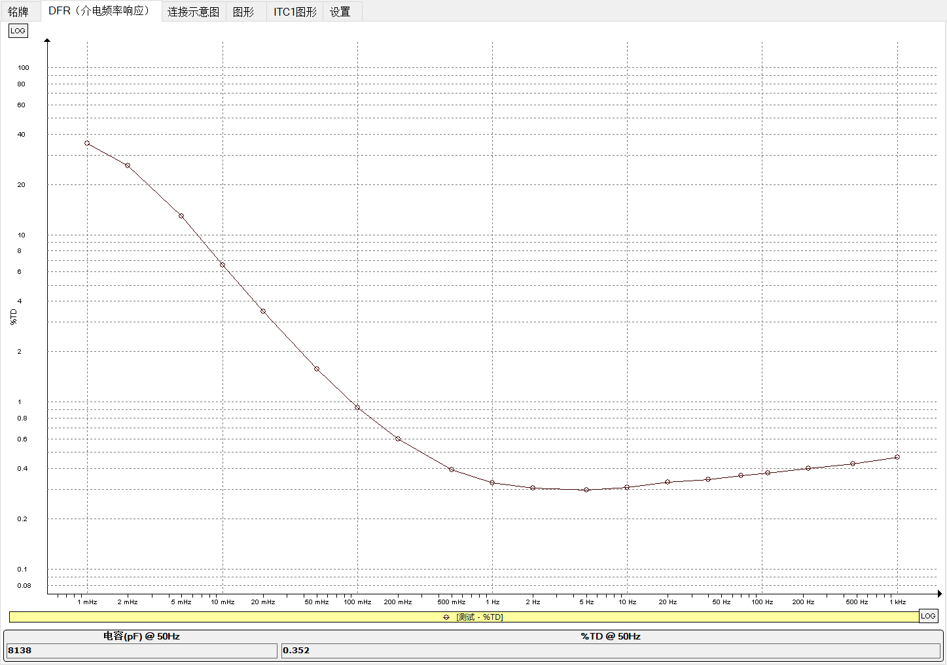The width and height of the screenshot is (947, 665).
Task: Toggle the LOG scale button above the Y-axis
Action: 18,30
